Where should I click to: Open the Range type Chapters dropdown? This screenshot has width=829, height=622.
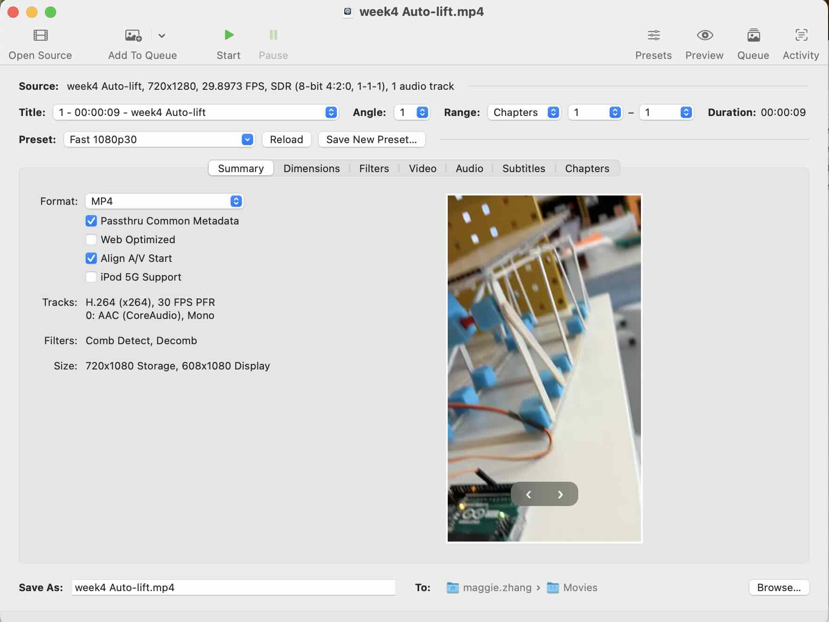point(524,112)
